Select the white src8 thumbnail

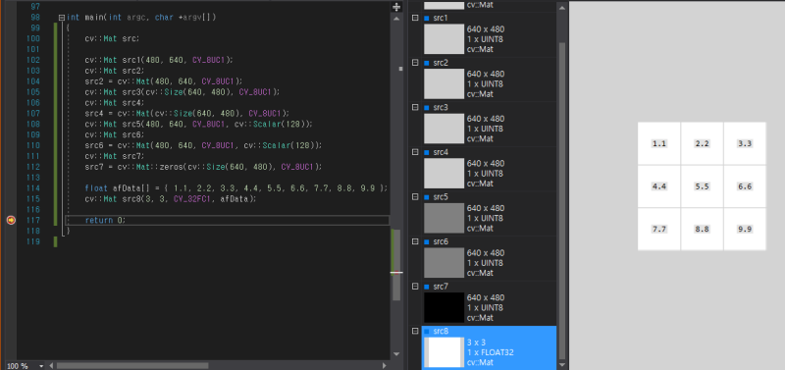(x=445, y=352)
